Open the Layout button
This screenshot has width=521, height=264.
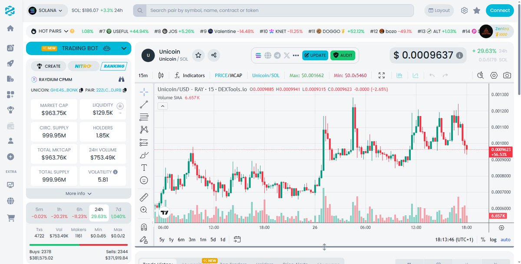(x=439, y=10)
